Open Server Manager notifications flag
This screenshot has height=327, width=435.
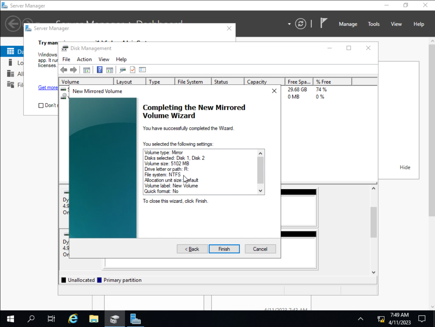point(324,23)
